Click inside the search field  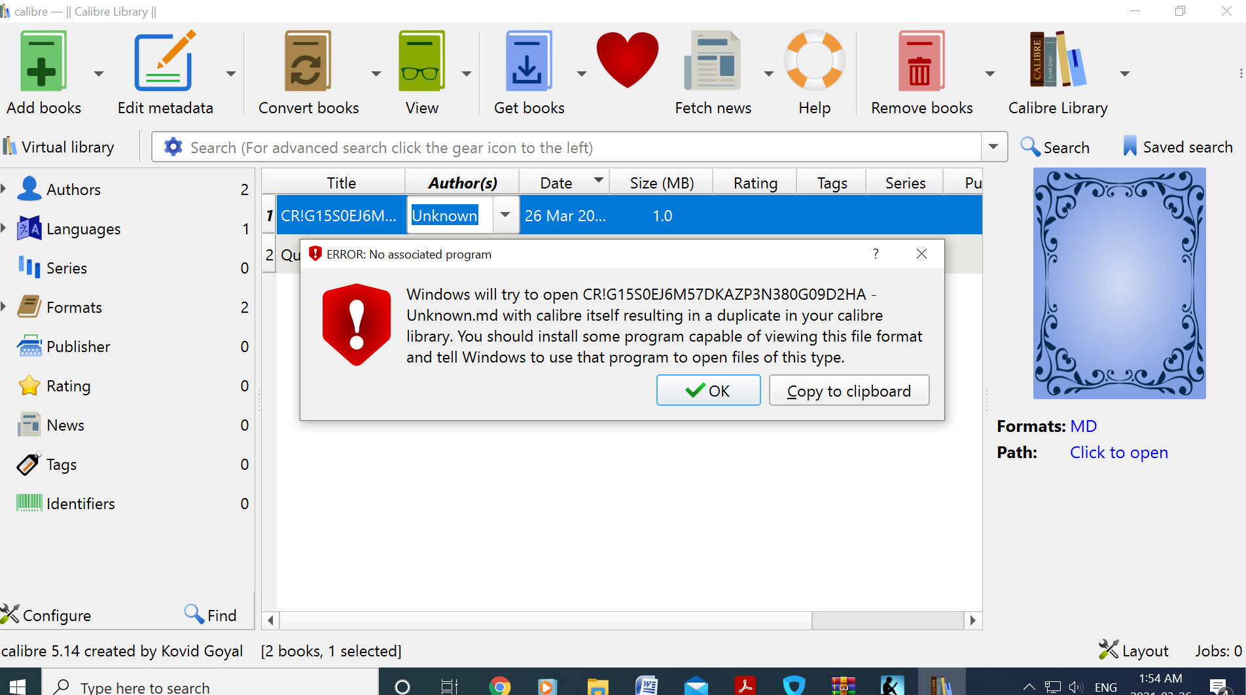click(576, 147)
